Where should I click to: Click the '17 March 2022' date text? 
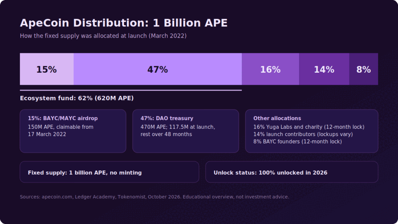pos(47,134)
